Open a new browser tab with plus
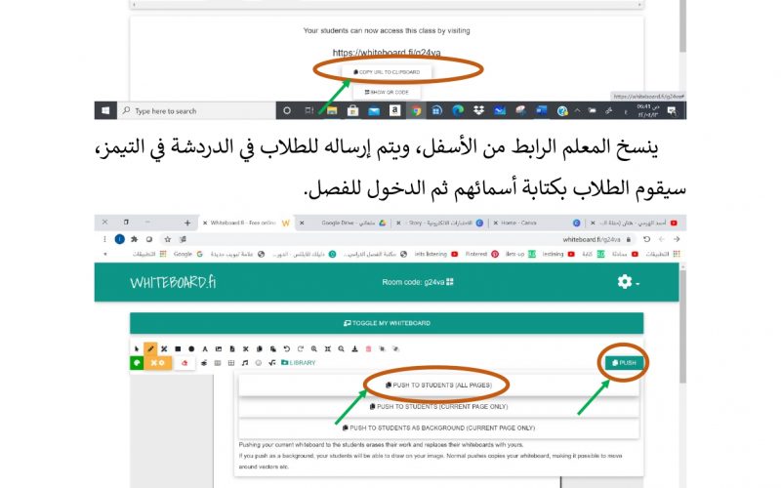Viewport: 781px width, 488px height. pos(187,223)
